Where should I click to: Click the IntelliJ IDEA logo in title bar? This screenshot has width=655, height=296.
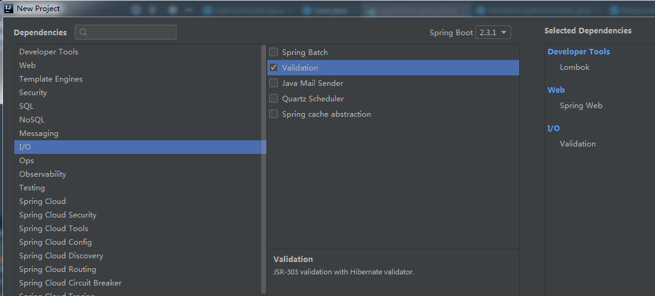point(9,9)
